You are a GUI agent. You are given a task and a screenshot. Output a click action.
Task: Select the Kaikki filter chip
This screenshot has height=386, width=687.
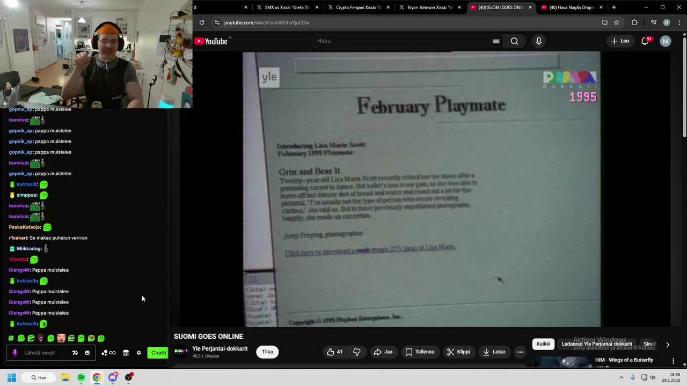point(543,344)
